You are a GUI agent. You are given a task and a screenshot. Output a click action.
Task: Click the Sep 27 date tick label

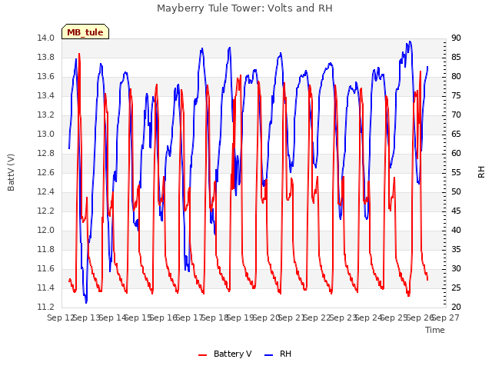click(446, 317)
